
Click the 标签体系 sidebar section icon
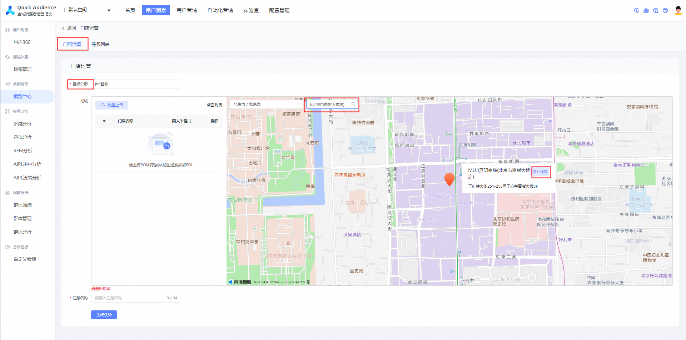[8, 57]
